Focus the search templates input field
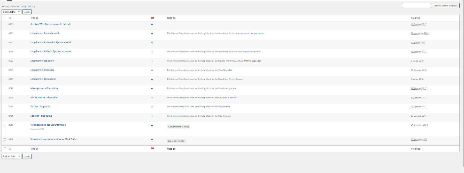Screen dimensions: 464x173 416,6
